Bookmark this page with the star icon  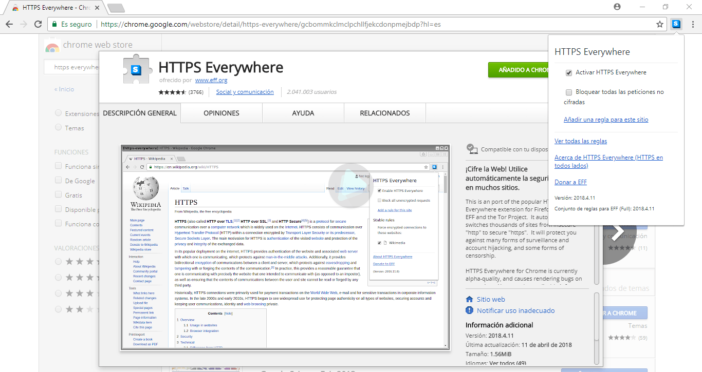coord(660,24)
